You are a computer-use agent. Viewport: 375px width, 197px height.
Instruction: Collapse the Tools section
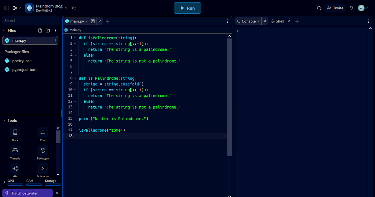pos(4,120)
